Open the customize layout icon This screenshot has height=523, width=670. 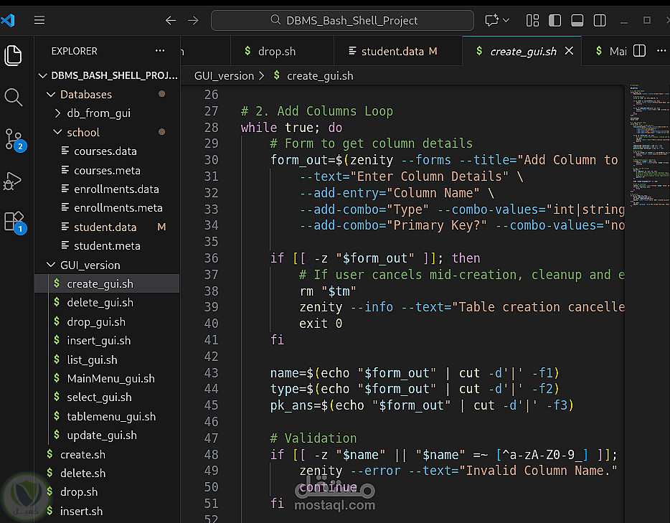click(532, 20)
